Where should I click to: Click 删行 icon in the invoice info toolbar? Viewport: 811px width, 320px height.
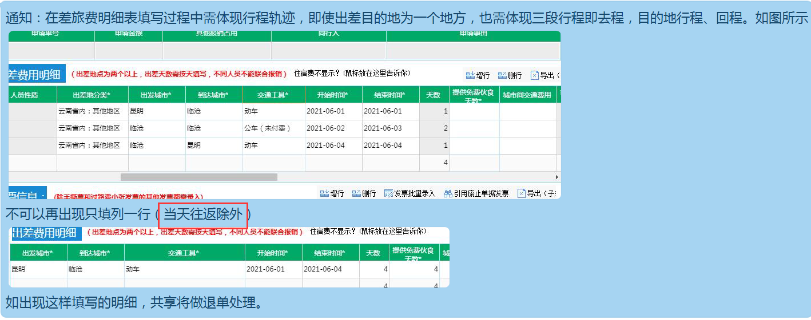[x=356, y=193]
